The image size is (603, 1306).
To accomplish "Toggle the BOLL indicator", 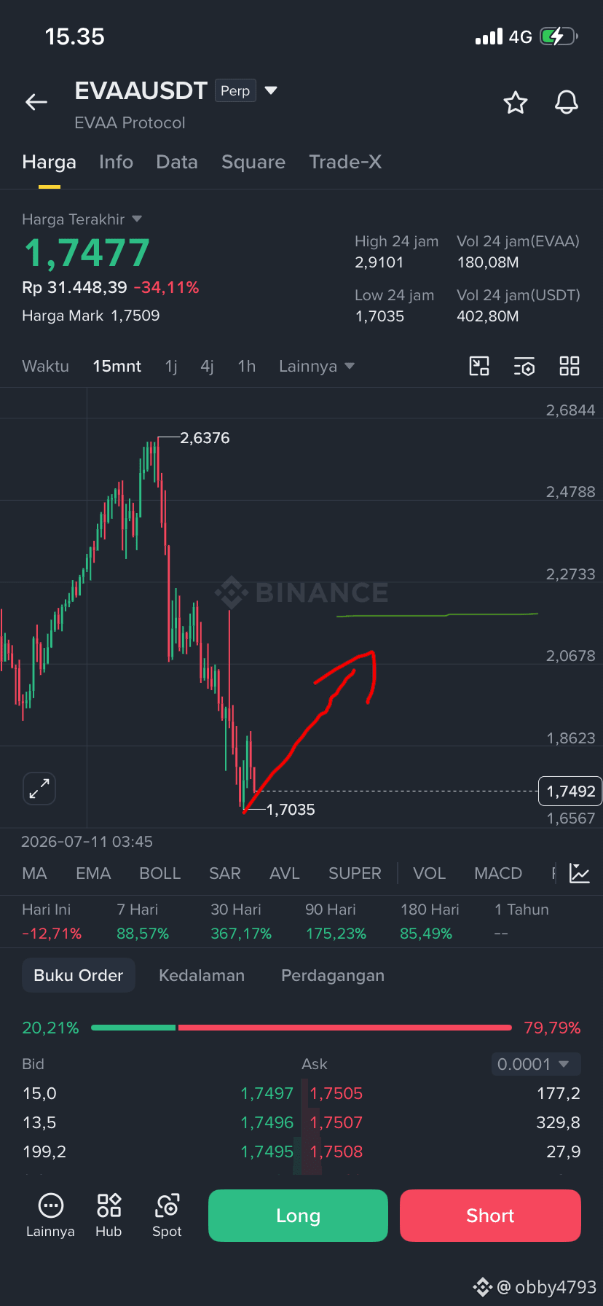I will 159,873.
